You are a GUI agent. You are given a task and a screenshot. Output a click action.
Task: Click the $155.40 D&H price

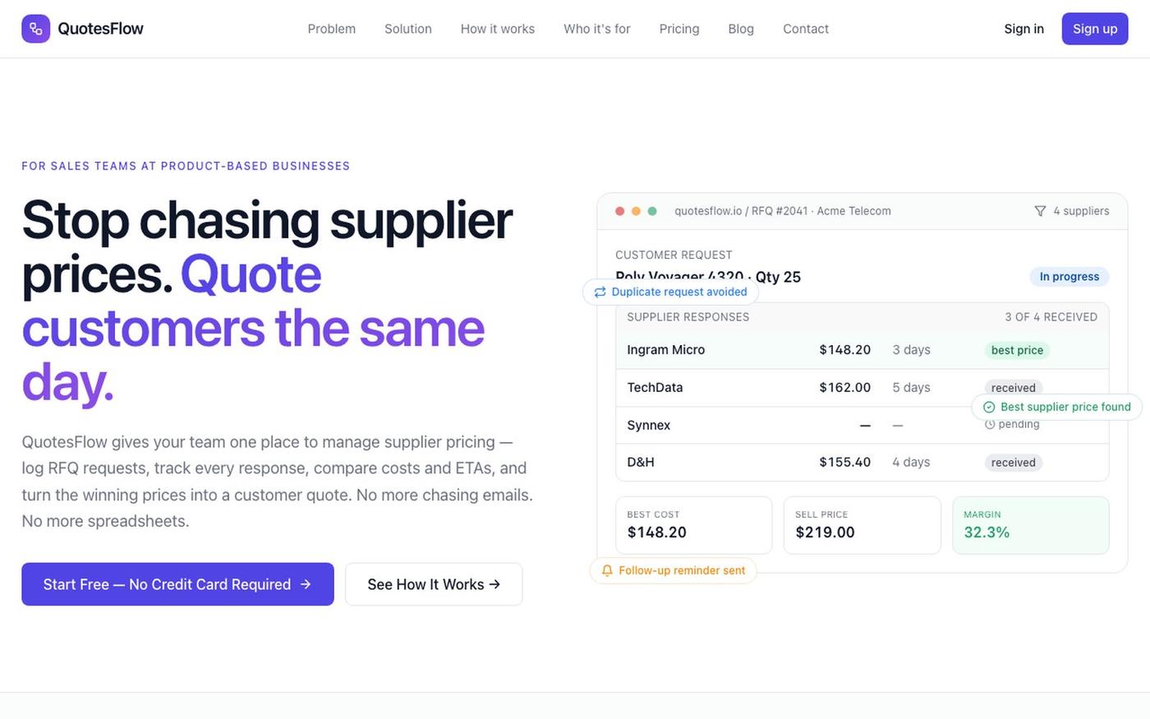click(844, 463)
